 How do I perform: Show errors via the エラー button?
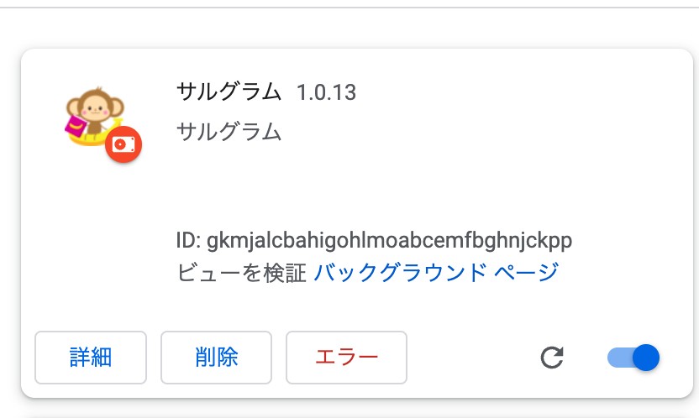pyautogui.click(x=346, y=358)
